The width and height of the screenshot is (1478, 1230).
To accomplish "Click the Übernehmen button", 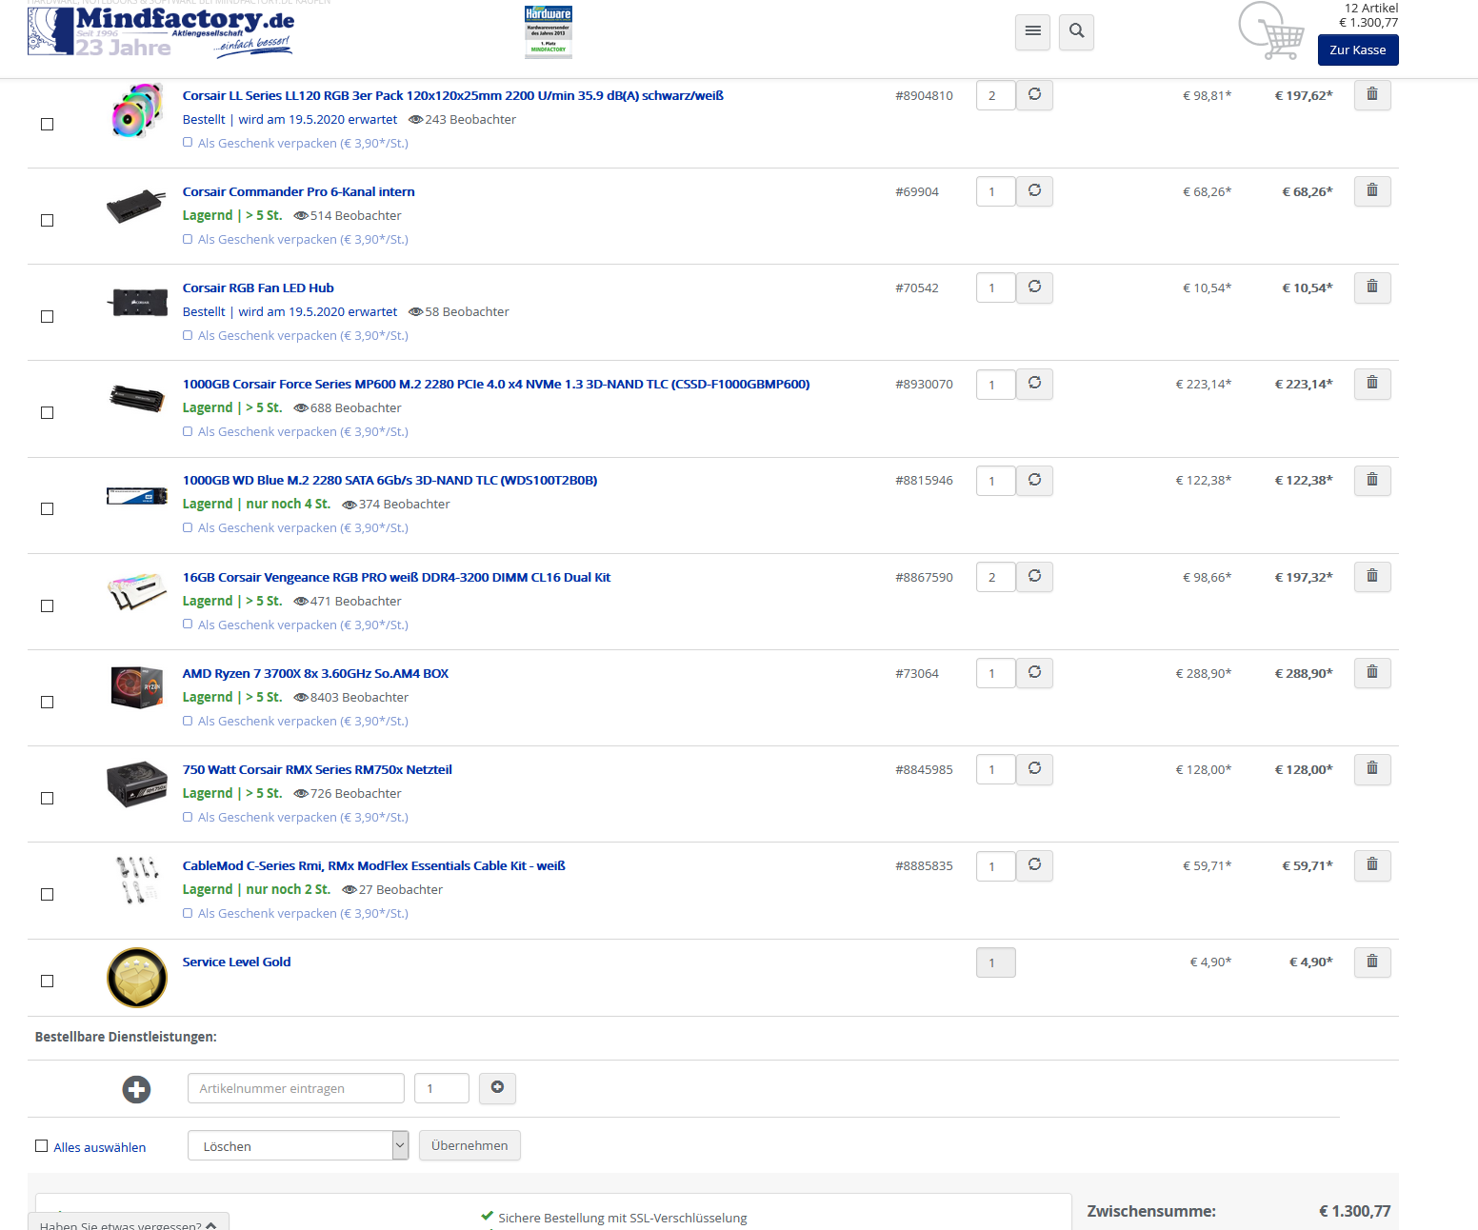I will (x=469, y=1145).
